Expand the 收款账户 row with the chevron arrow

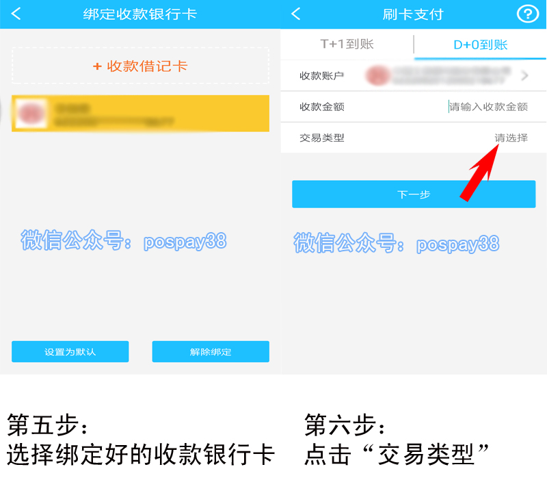coord(524,75)
